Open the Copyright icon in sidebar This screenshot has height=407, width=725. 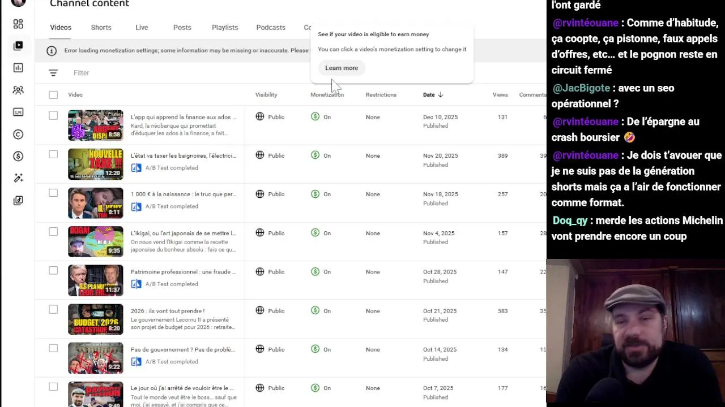click(18, 134)
